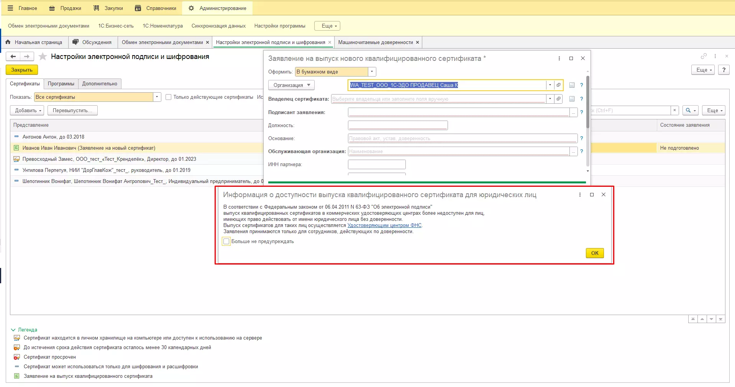Click the back navigation arrow
Viewport: 735px width, 387px height.
pos(13,57)
